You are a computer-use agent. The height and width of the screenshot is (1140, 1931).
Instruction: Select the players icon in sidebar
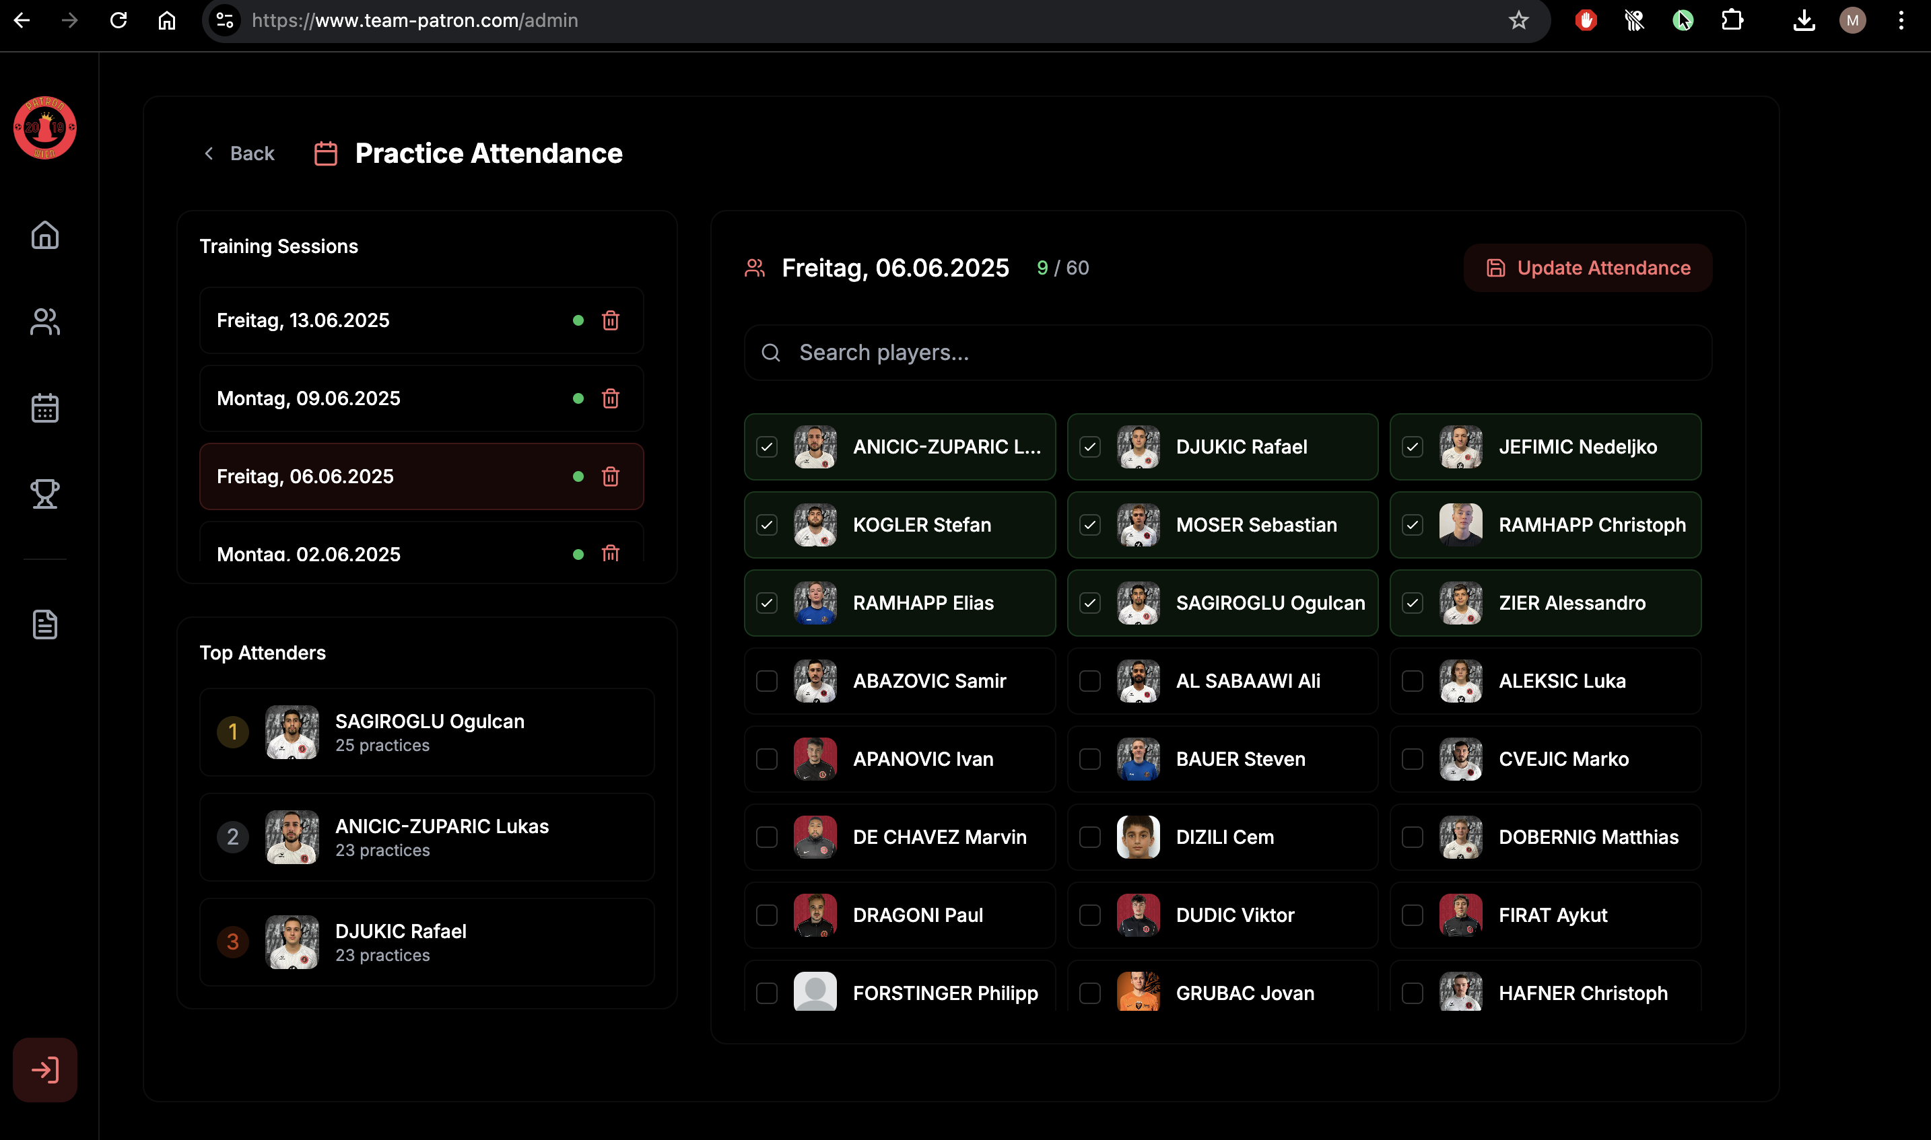tap(45, 322)
